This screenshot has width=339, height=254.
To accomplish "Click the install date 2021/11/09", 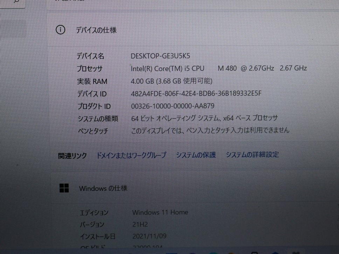I will (150, 236).
